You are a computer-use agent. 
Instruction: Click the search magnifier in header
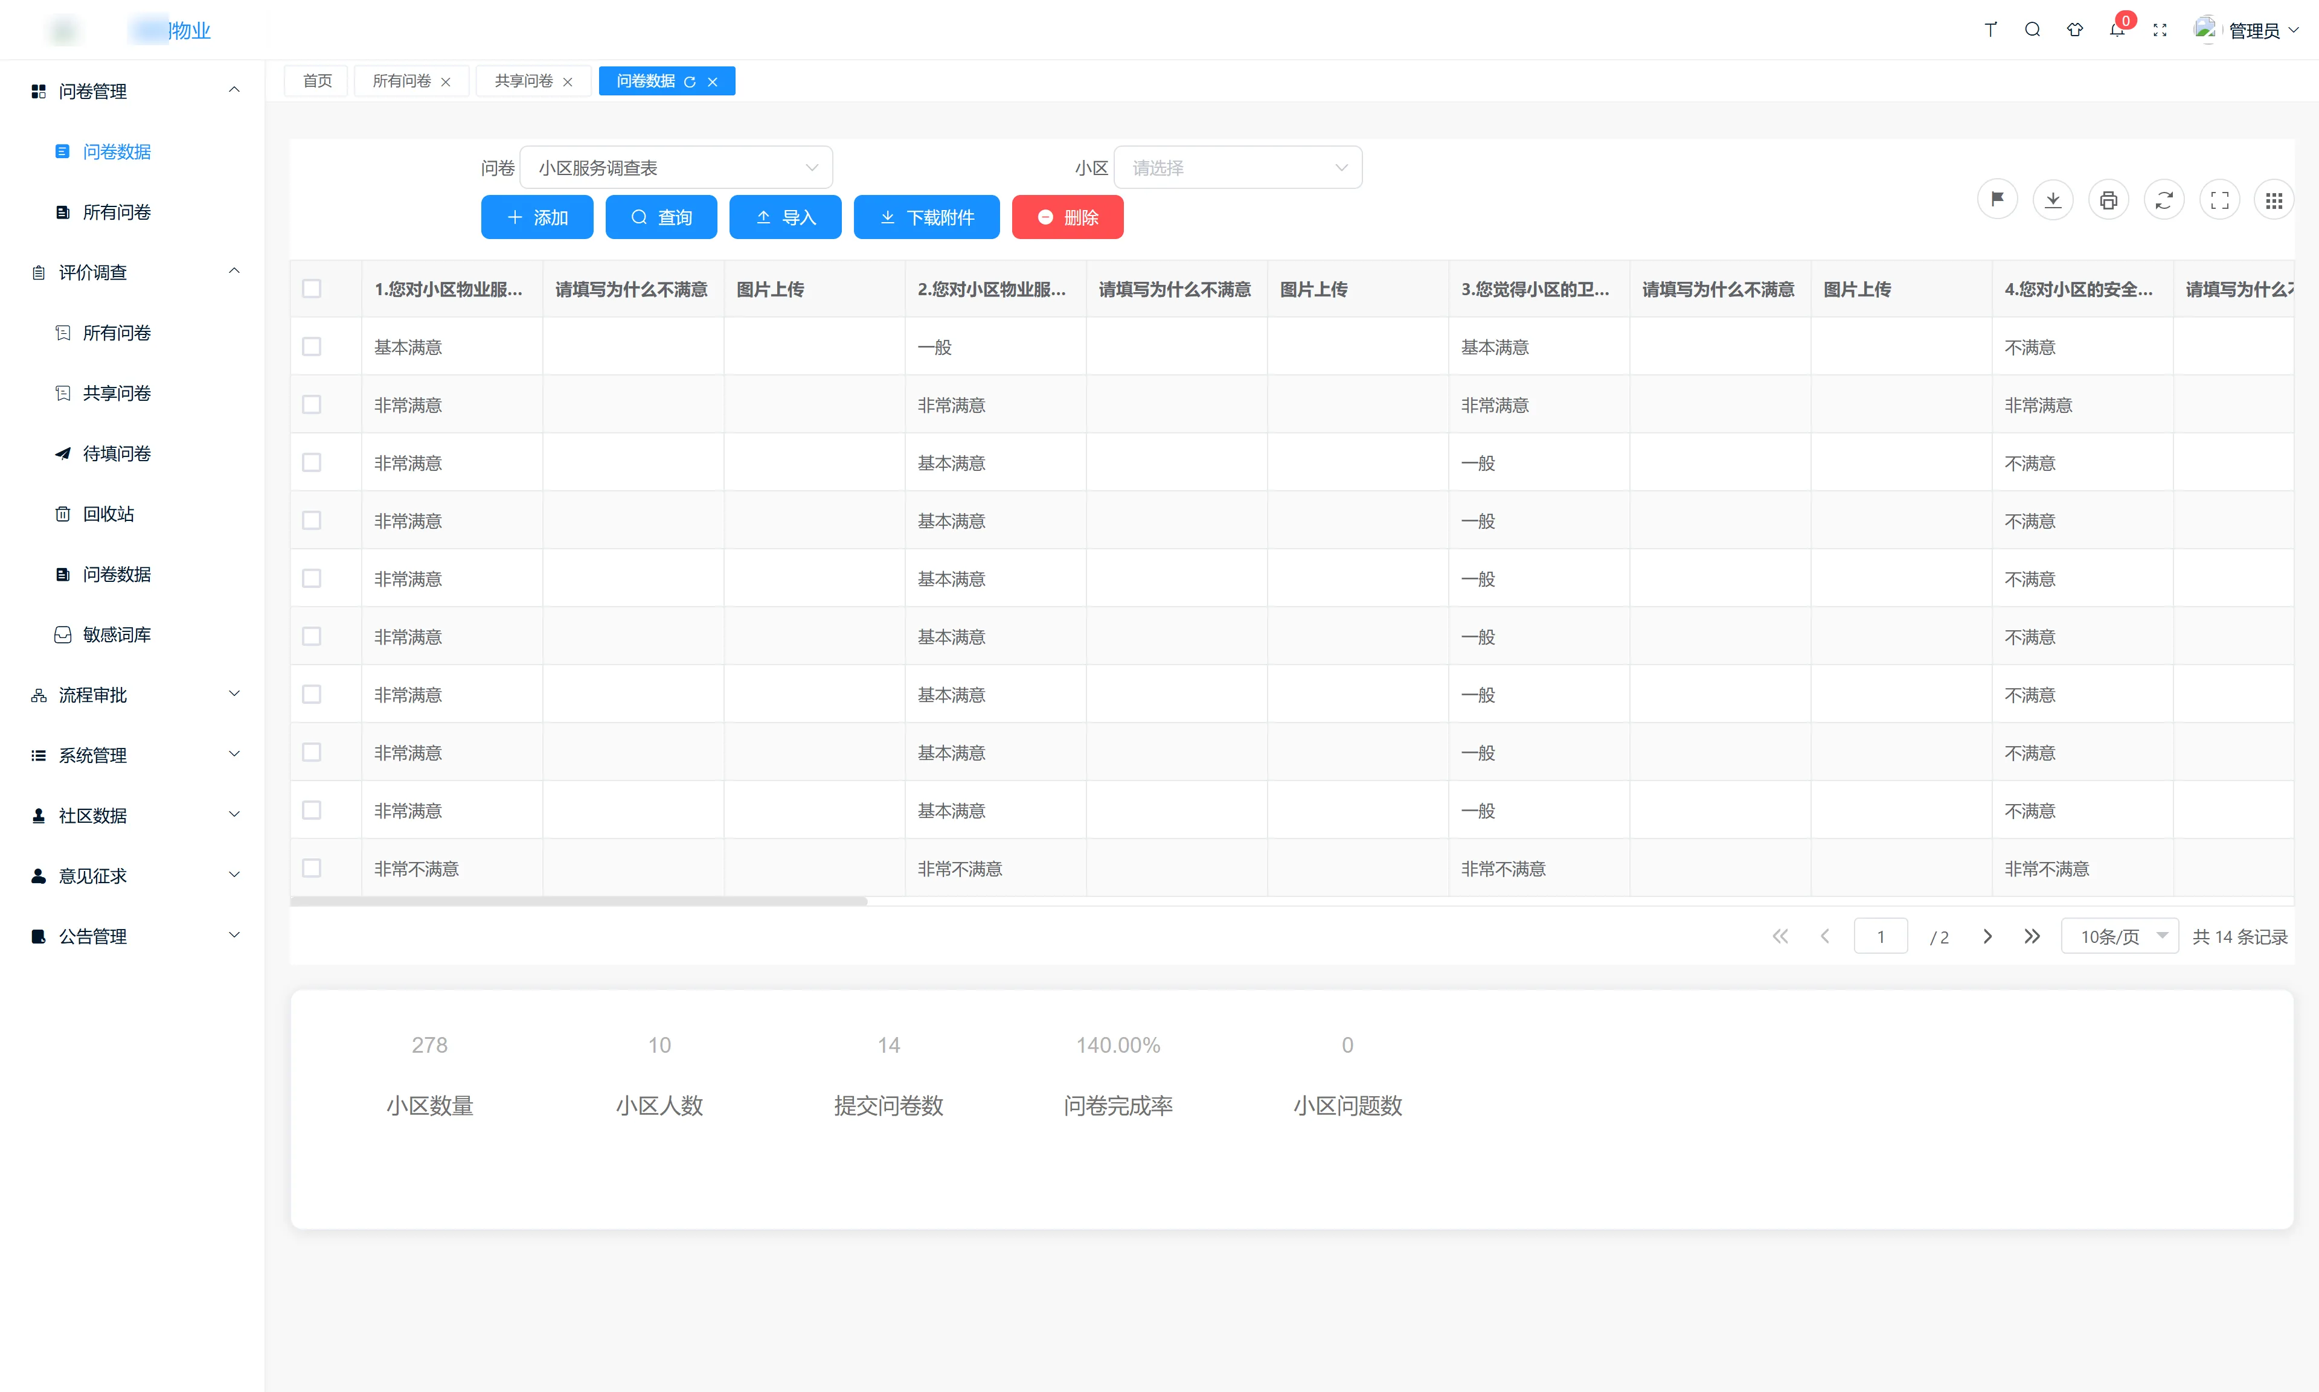[2032, 30]
